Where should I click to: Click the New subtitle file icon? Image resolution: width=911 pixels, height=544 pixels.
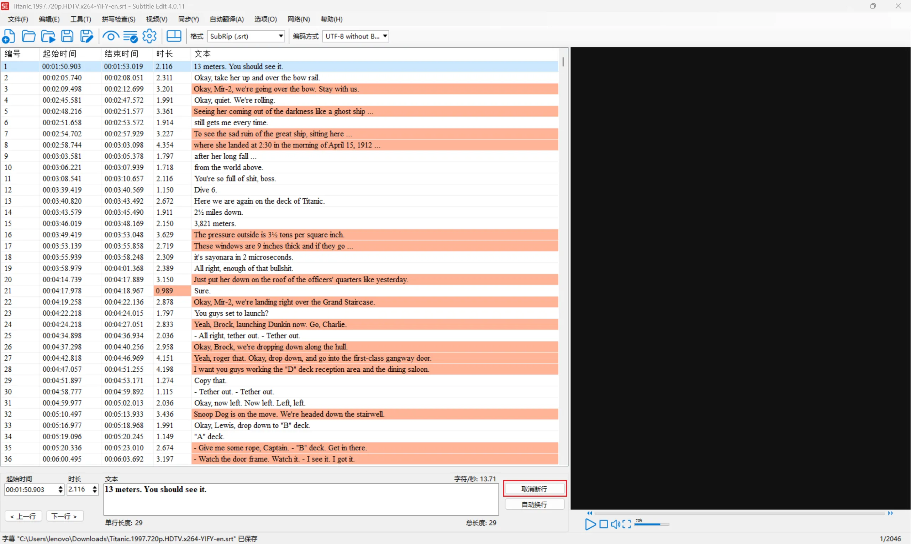9,36
